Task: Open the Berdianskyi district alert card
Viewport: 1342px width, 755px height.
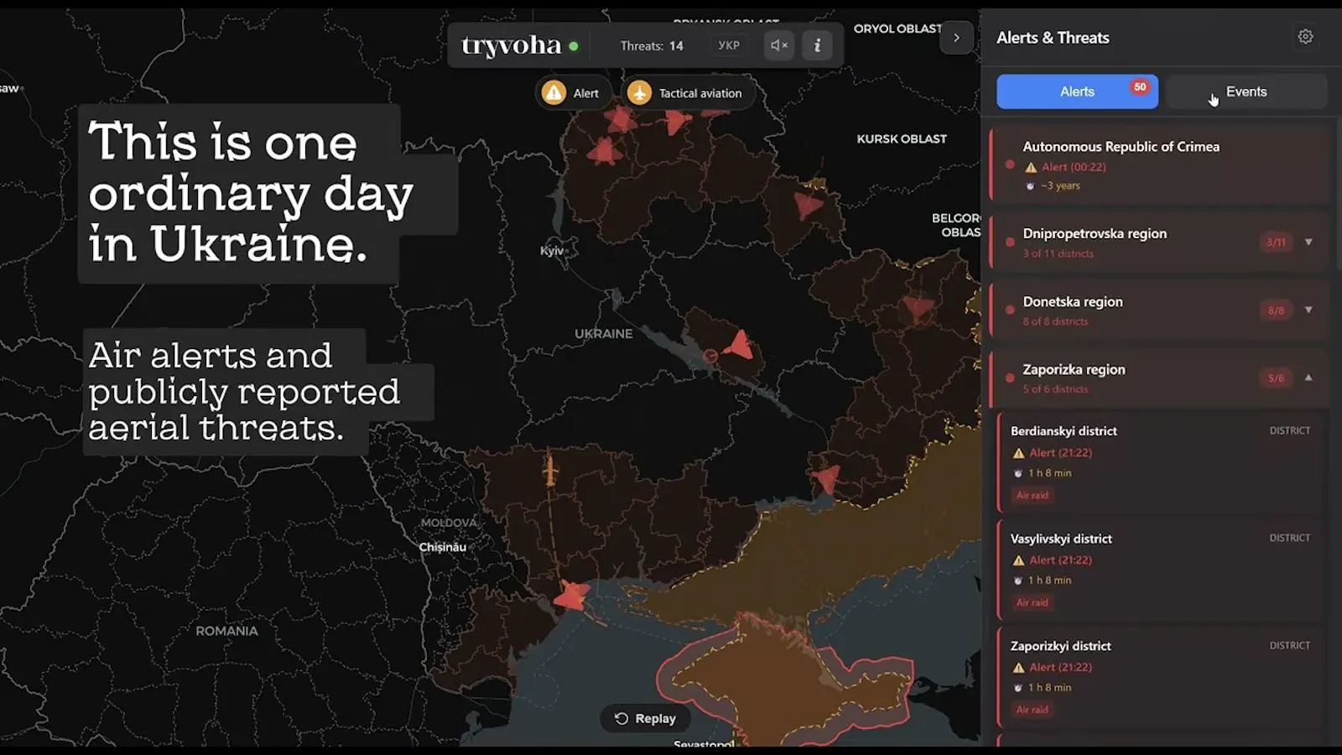Action: tap(1160, 462)
